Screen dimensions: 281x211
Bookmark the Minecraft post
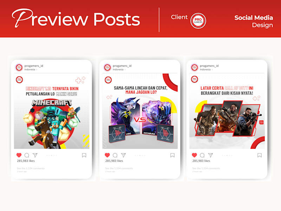click(84, 155)
